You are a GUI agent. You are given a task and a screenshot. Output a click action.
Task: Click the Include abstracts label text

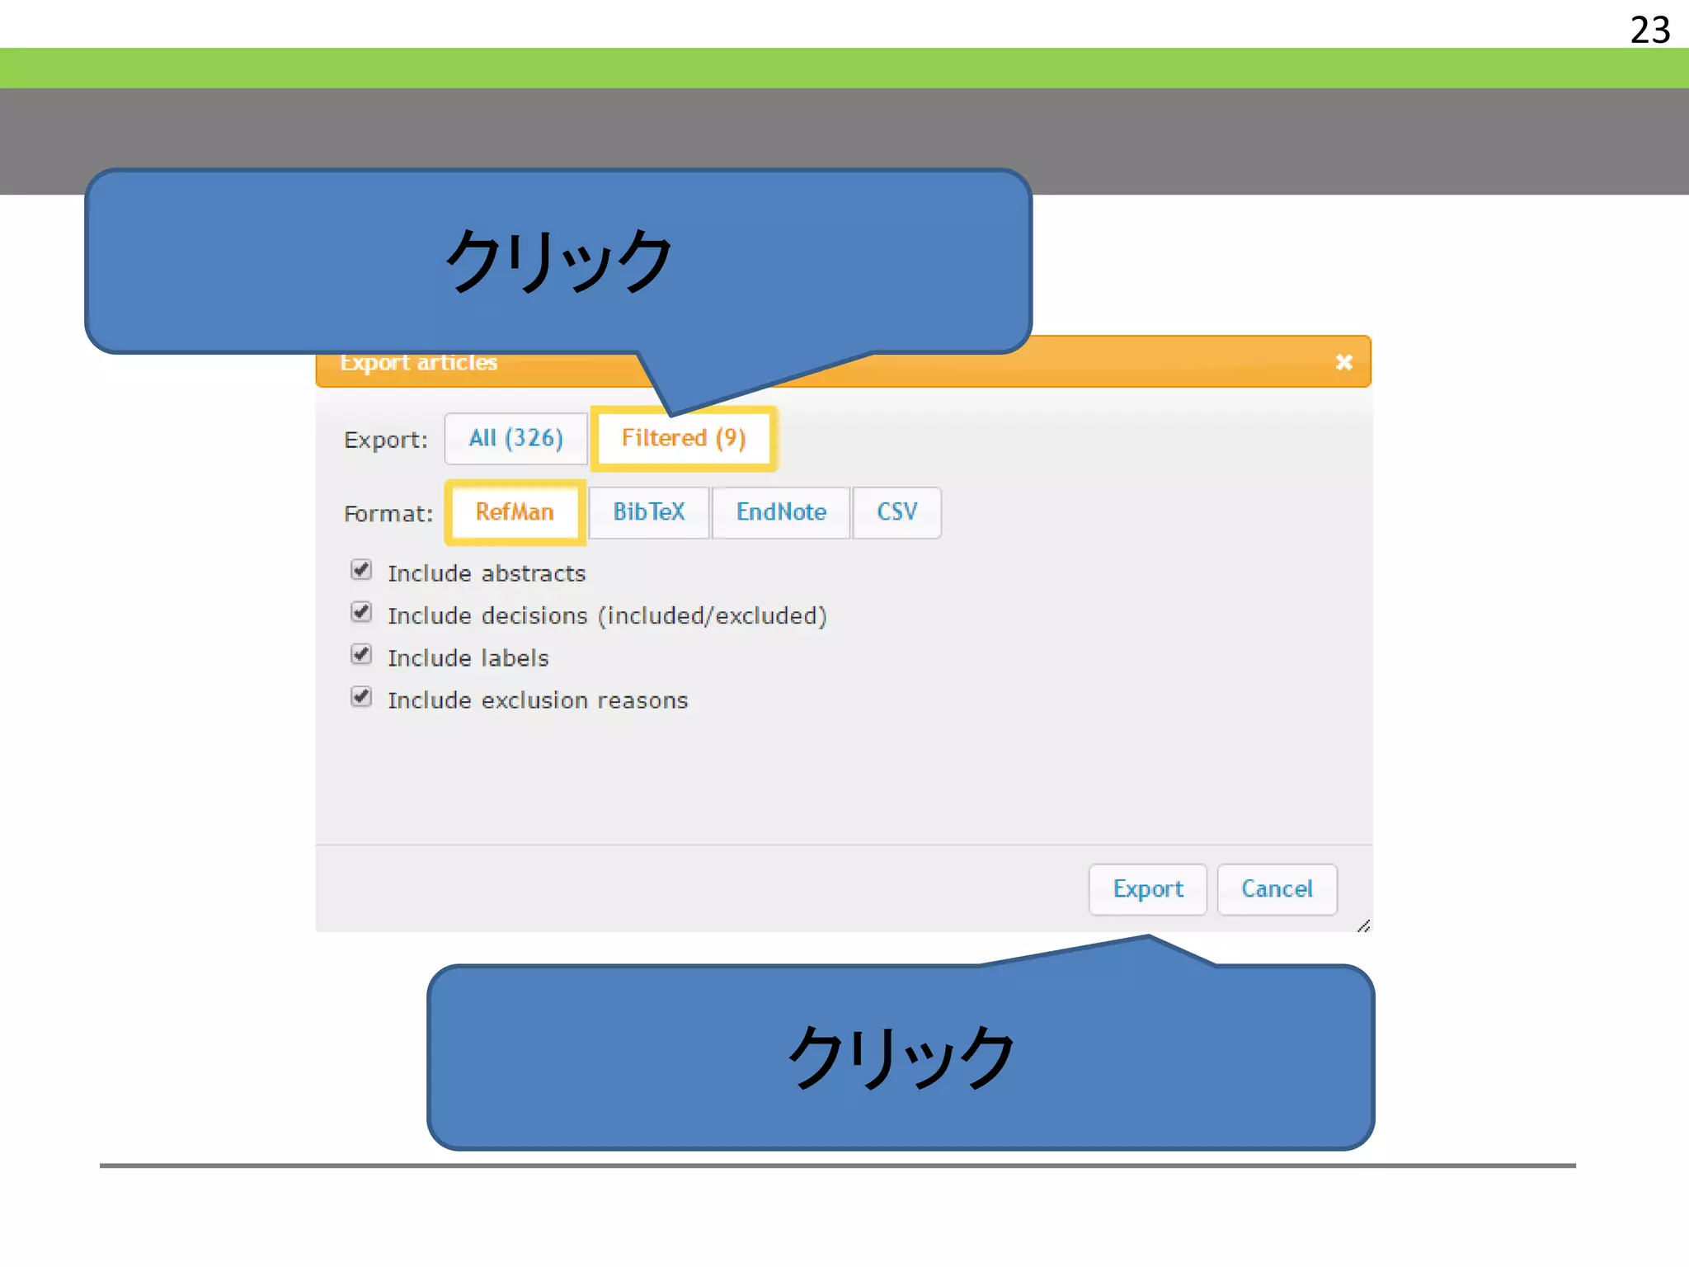pos(487,573)
